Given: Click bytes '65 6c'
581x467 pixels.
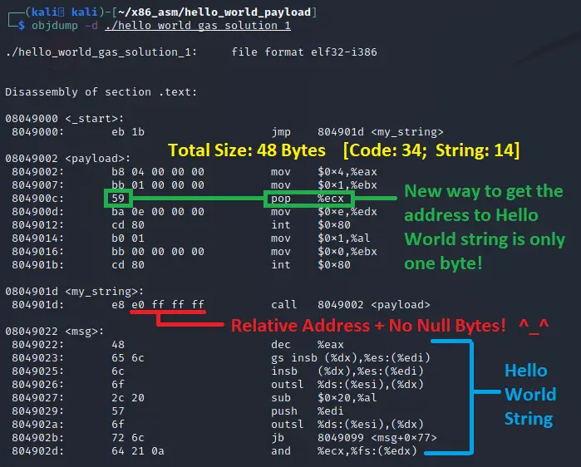Looking at the screenshot, I should 128,358.
